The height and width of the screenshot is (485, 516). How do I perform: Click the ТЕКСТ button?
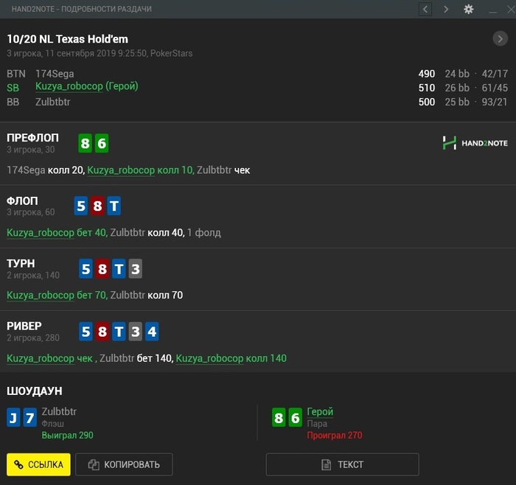[x=342, y=464]
